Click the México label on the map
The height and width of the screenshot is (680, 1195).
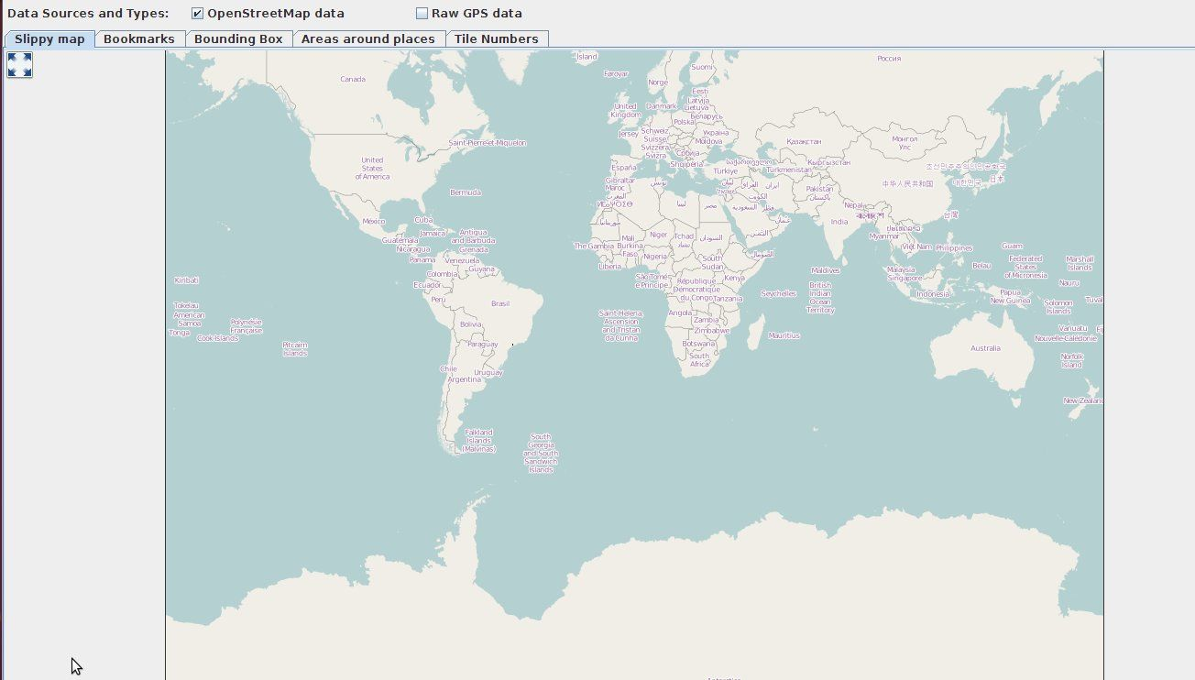coord(373,222)
